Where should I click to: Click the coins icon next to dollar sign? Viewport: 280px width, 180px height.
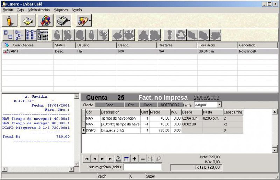159,159
